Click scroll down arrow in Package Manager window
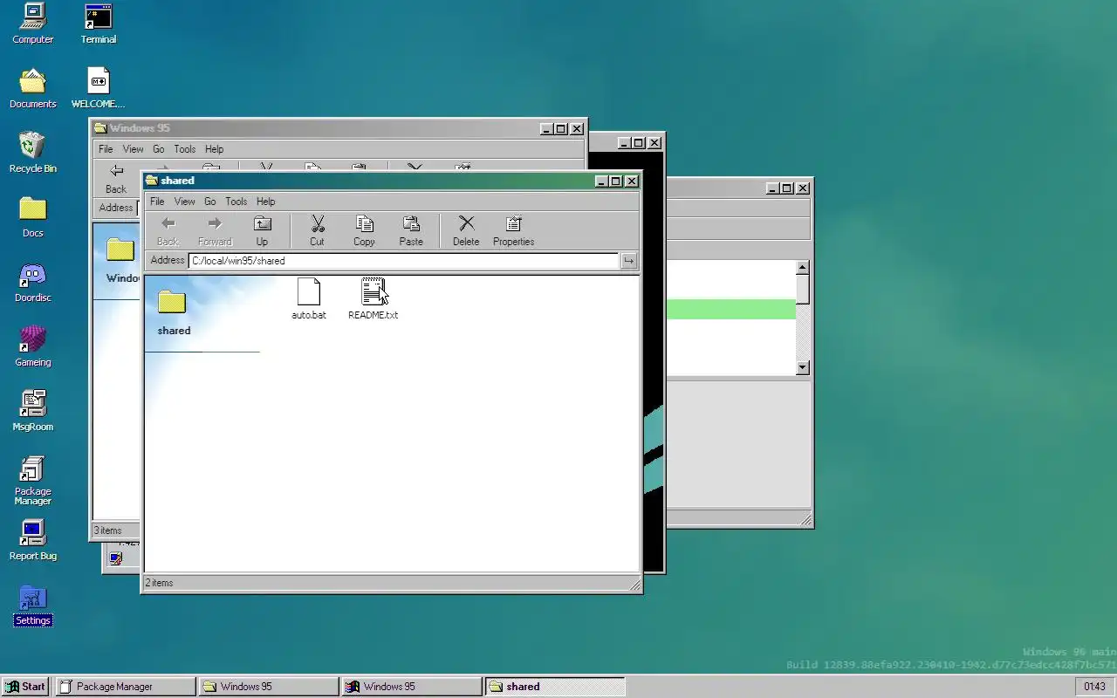The image size is (1117, 698). pos(803,368)
